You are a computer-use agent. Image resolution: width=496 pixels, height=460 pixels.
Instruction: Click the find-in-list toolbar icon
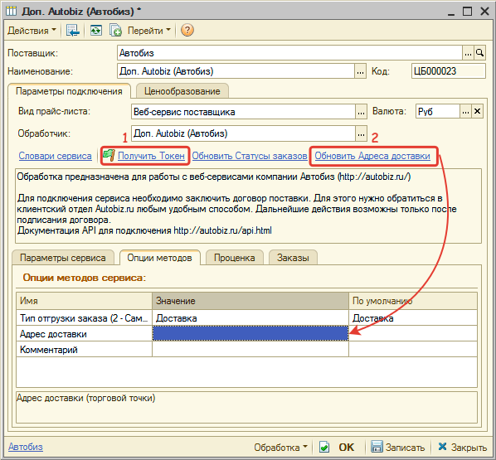[73, 31]
